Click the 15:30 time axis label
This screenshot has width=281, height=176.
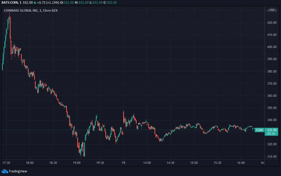click(218, 163)
